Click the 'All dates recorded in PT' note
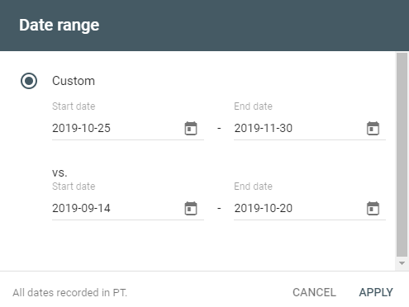This screenshot has height=307, width=409. [x=70, y=292]
